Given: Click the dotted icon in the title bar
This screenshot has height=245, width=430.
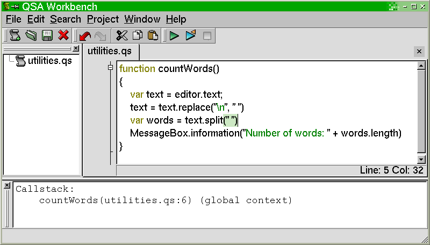Looking at the screenshot, I should (x=393, y=6).
